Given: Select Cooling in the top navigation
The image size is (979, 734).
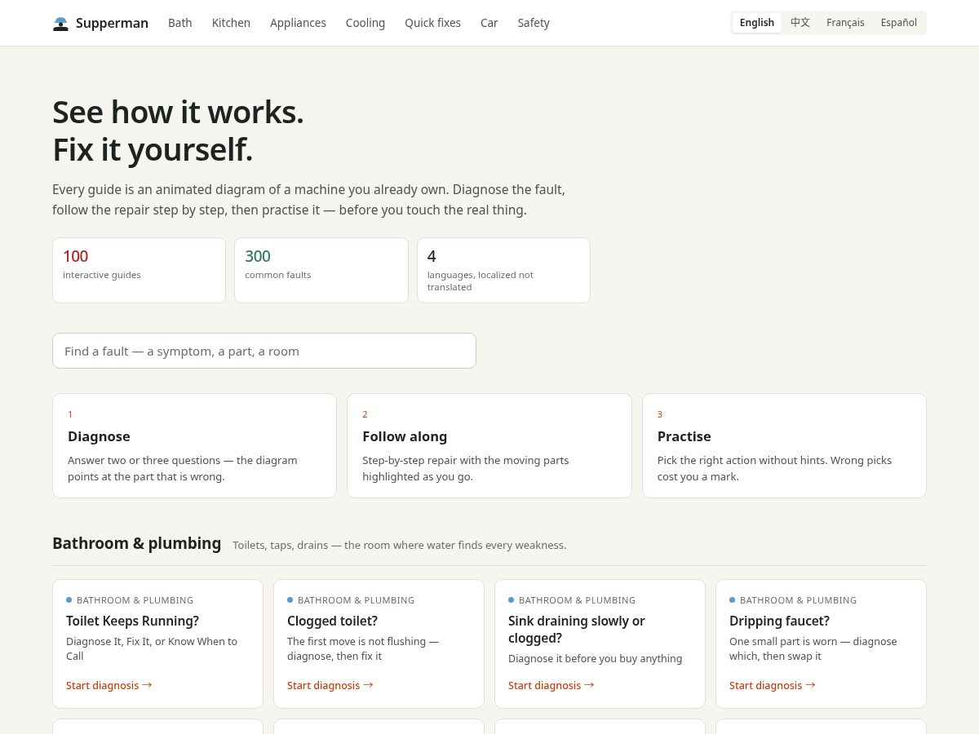Looking at the screenshot, I should (365, 23).
